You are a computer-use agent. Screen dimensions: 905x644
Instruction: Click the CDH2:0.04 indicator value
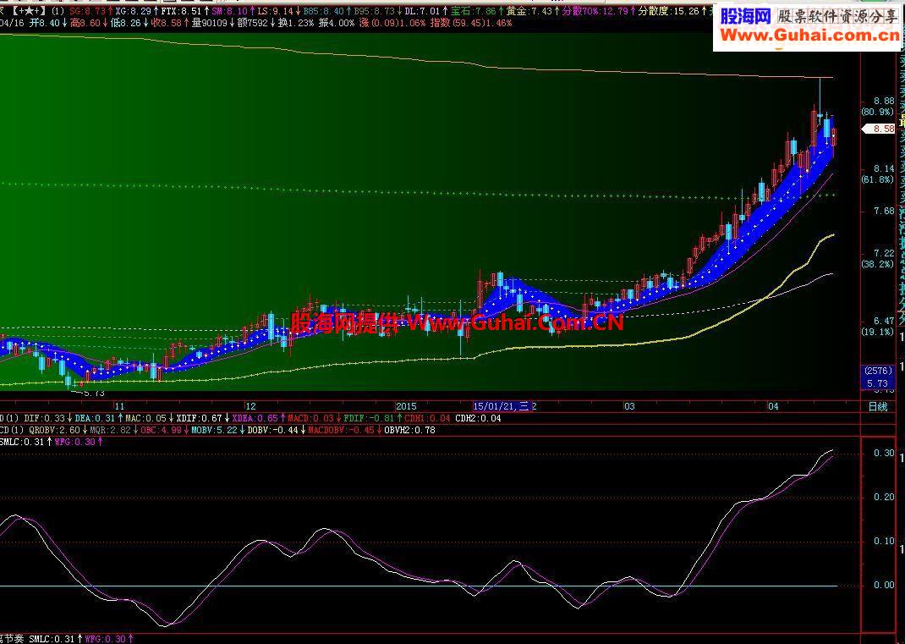[479, 418]
